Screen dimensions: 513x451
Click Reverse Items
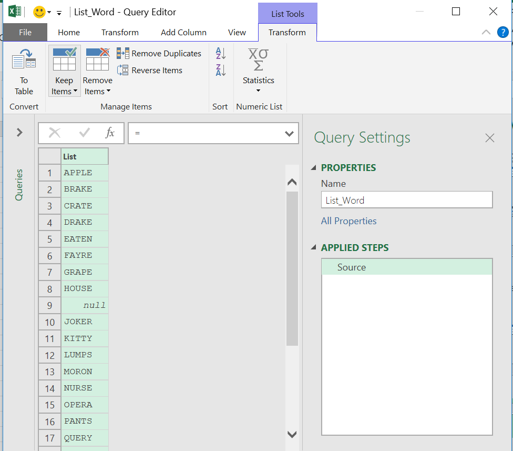click(x=149, y=70)
